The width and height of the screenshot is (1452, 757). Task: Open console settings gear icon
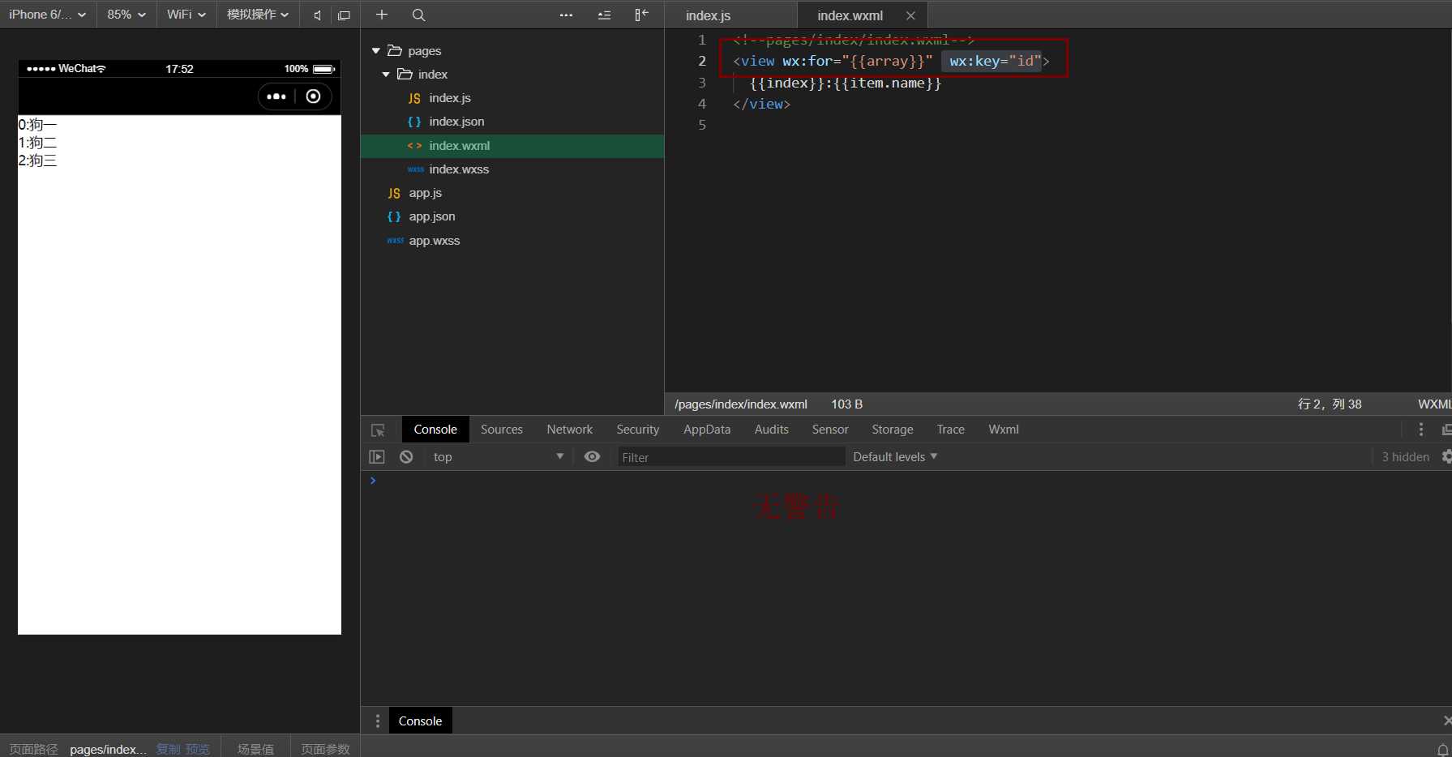point(1446,457)
